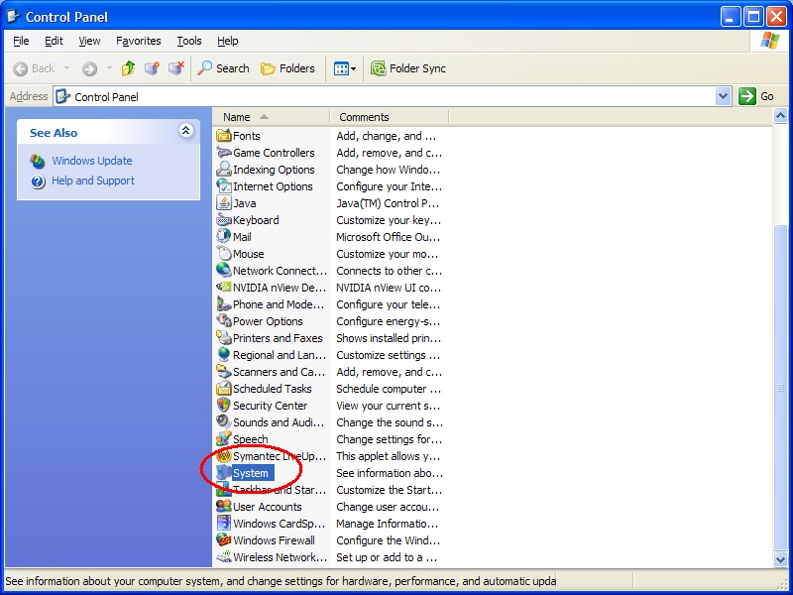Open the Power Options icon
This screenshot has height=595, width=793.
point(224,321)
